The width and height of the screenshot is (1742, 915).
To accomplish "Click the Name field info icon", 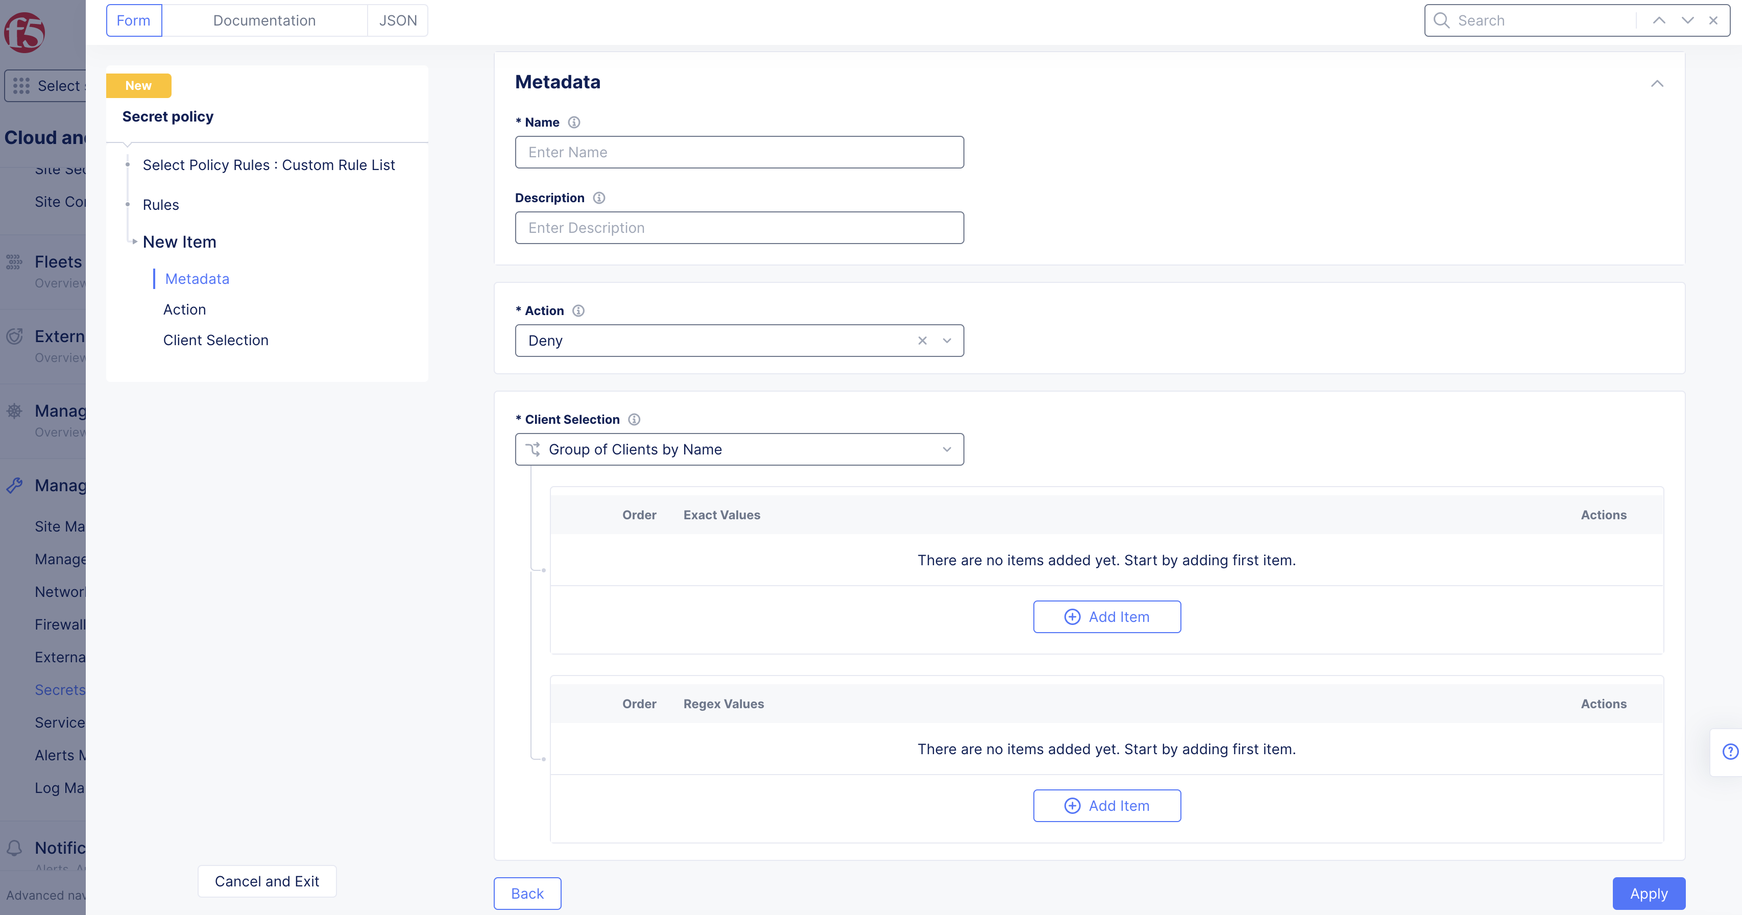I will [x=573, y=123].
